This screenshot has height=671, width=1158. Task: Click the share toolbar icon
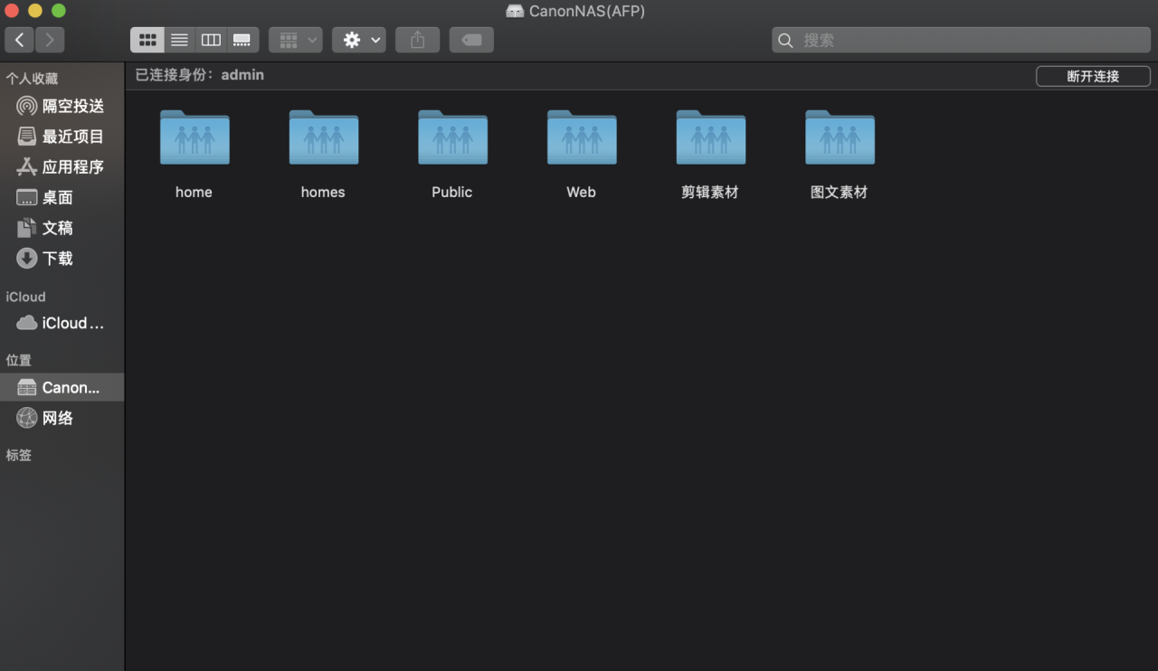pos(417,40)
